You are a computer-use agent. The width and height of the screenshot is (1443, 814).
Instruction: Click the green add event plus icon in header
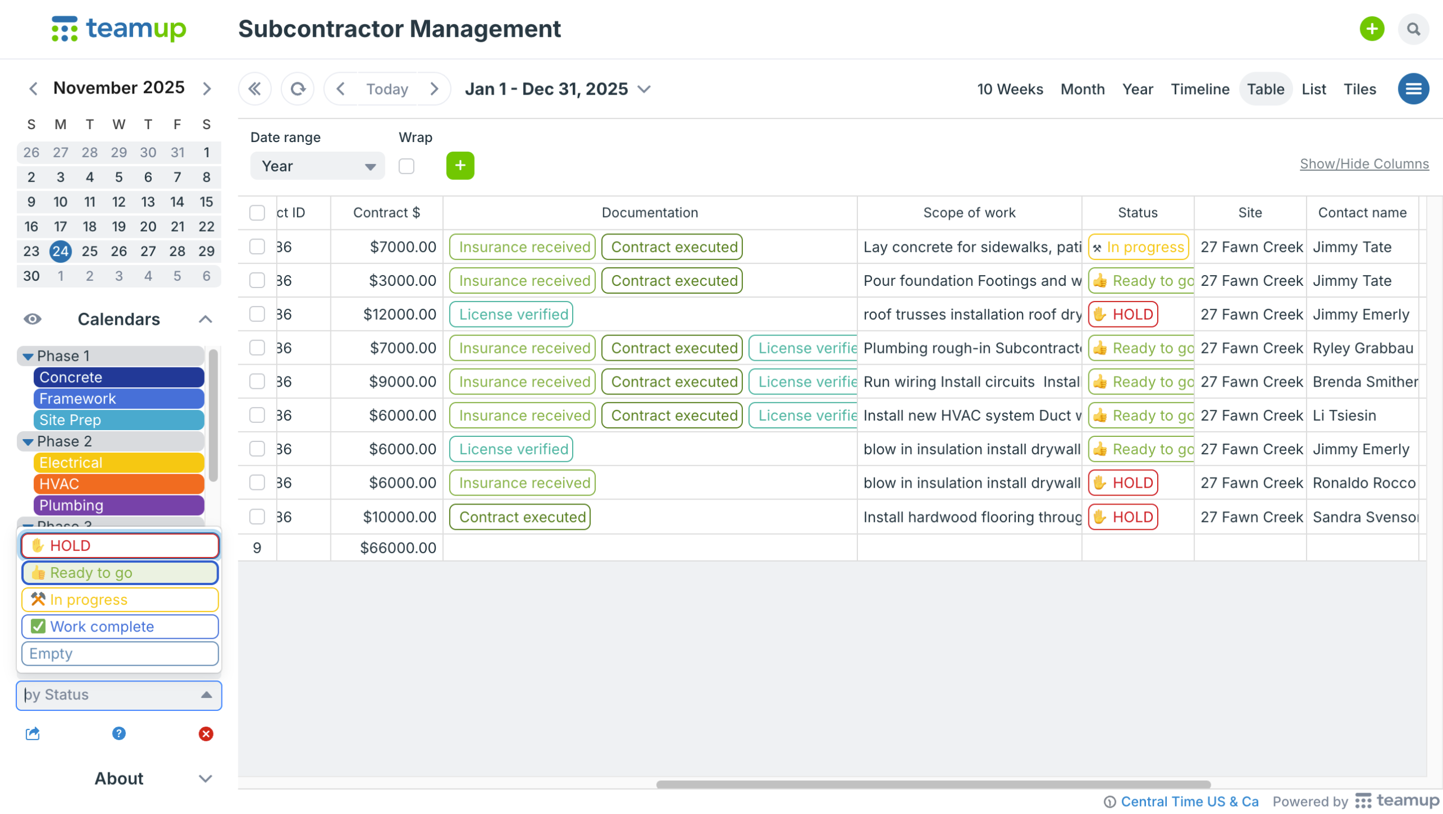point(1371,29)
